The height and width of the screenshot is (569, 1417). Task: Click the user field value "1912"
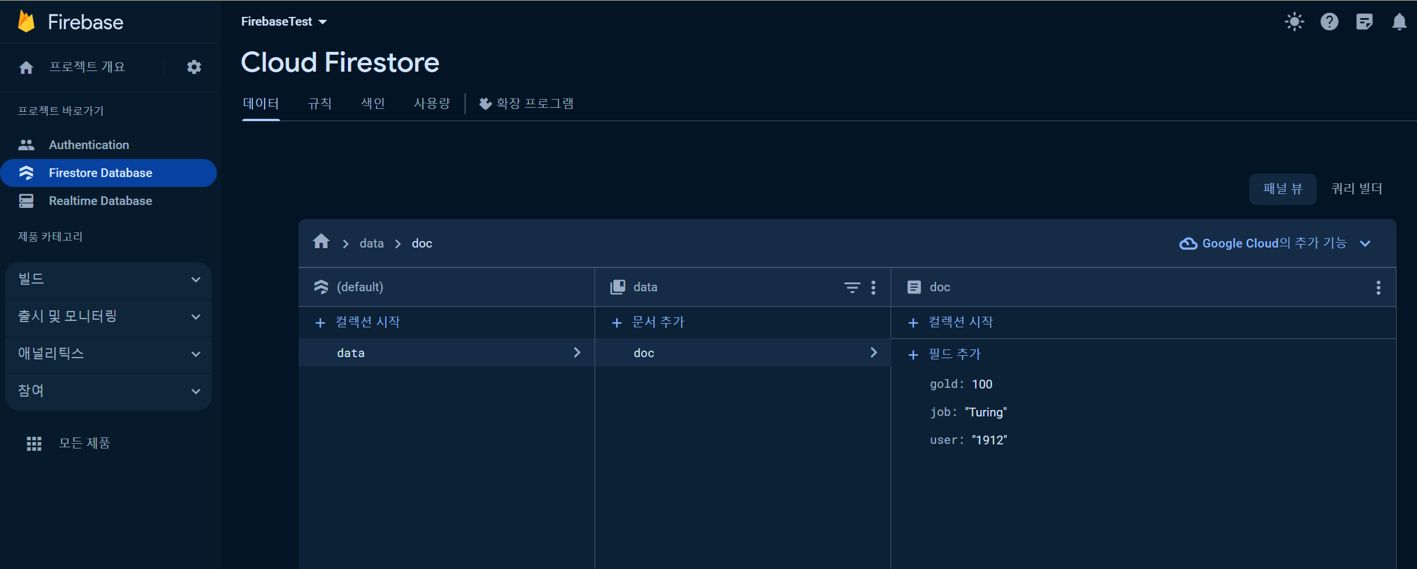pyautogui.click(x=989, y=440)
